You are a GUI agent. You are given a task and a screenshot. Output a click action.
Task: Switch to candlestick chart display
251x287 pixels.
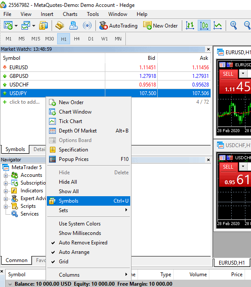click(204, 25)
